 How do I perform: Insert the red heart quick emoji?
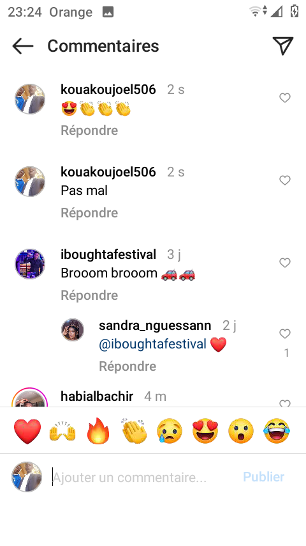[x=27, y=431]
